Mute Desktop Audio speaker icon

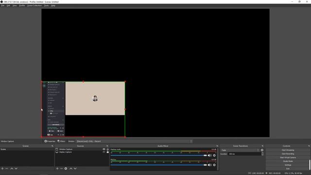[209, 156]
